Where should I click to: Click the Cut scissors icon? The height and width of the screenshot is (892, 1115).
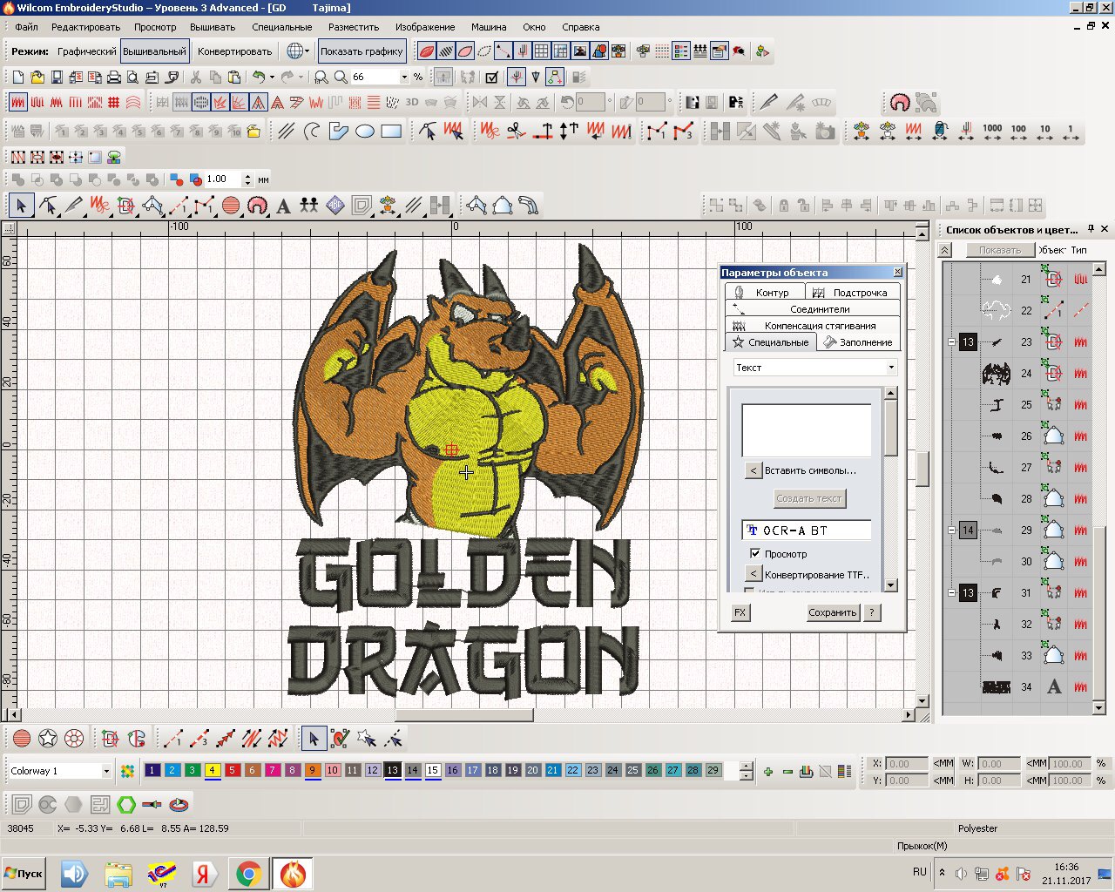click(x=196, y=78)
